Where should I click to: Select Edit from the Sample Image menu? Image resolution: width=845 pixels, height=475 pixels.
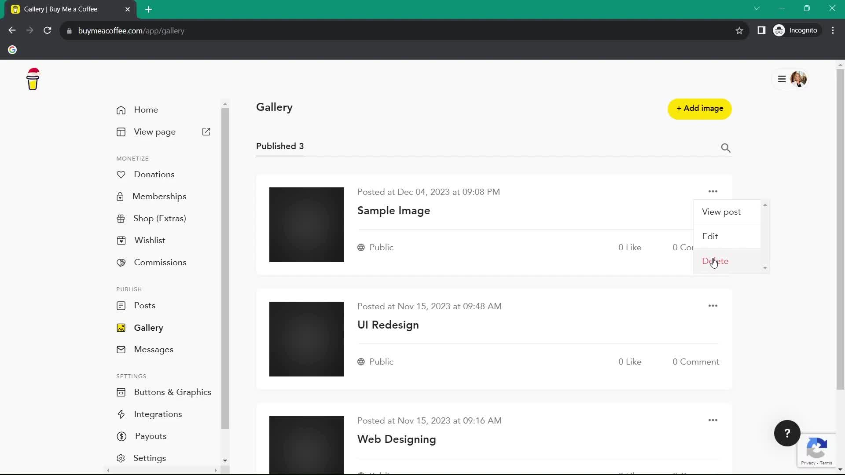pos(710,236)
